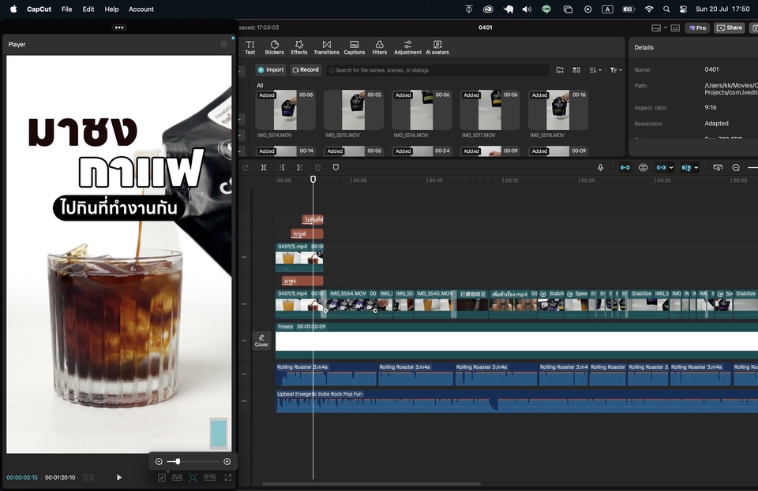This screenshot has width=758, height=491.
Task: Click the Import button
Action: [271, 70]
